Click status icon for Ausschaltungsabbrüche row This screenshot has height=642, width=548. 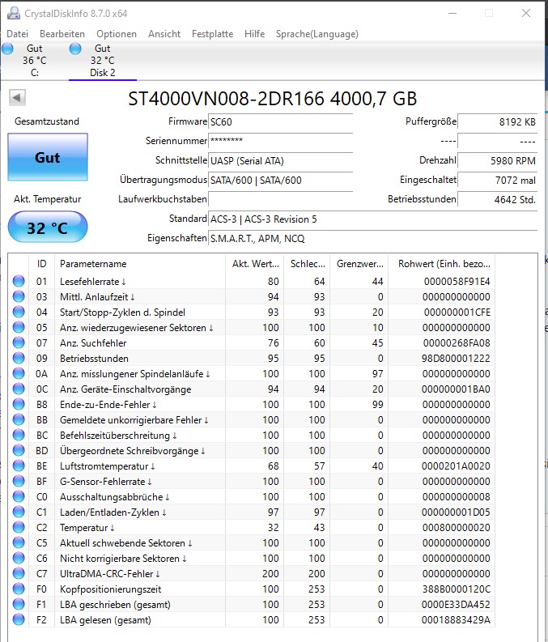(19, 496)
